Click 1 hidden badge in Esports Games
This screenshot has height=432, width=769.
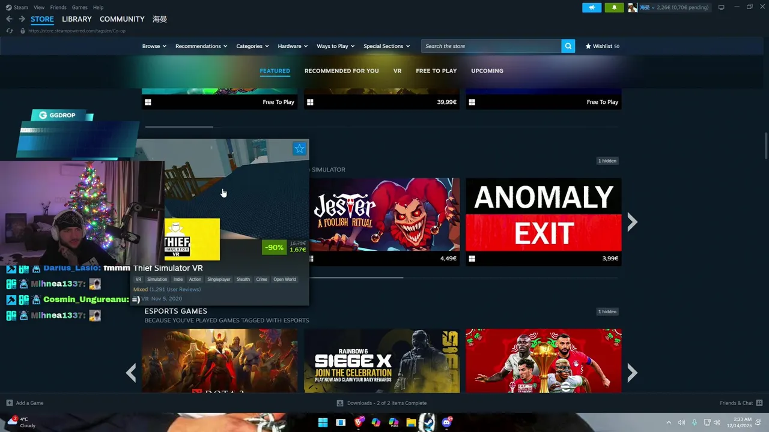[x=607, y=311]
